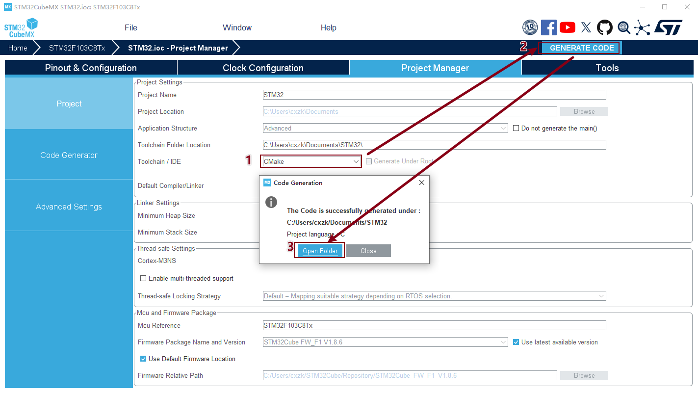Click the GENERATE CODE button

tap(582, 48)
